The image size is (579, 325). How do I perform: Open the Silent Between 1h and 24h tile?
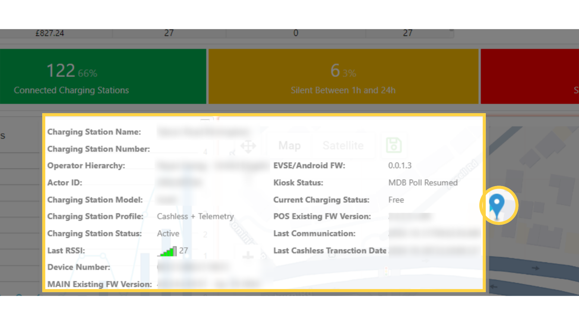click(343, 76)
